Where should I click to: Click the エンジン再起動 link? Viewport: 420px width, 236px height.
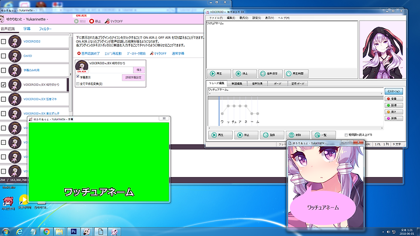coord(113,53)
